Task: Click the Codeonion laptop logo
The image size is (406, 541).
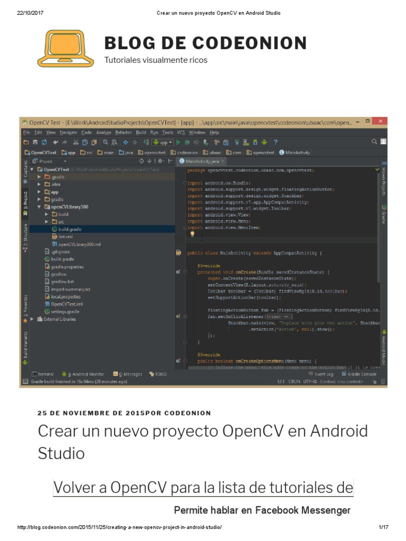Action: [66, 48]
